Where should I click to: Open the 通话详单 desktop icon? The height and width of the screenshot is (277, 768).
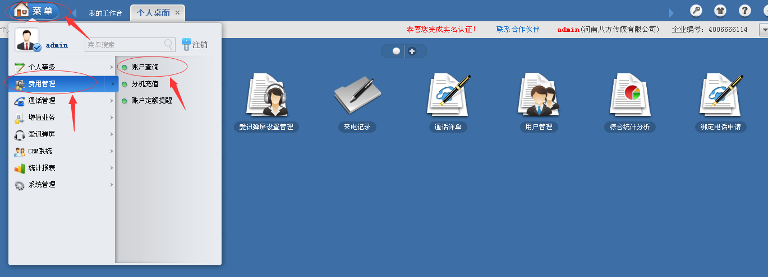448,96
